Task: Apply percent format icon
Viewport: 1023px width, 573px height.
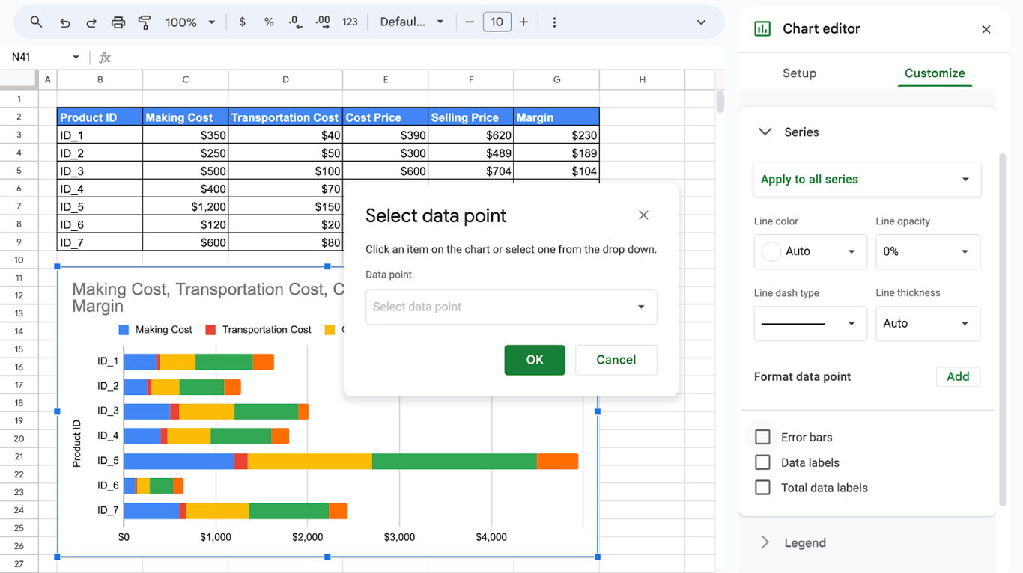Action: tap(269, 22)
